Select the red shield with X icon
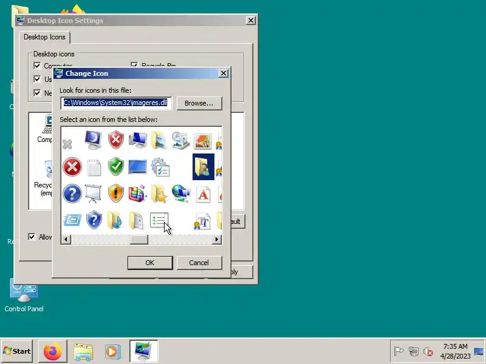 116,140
